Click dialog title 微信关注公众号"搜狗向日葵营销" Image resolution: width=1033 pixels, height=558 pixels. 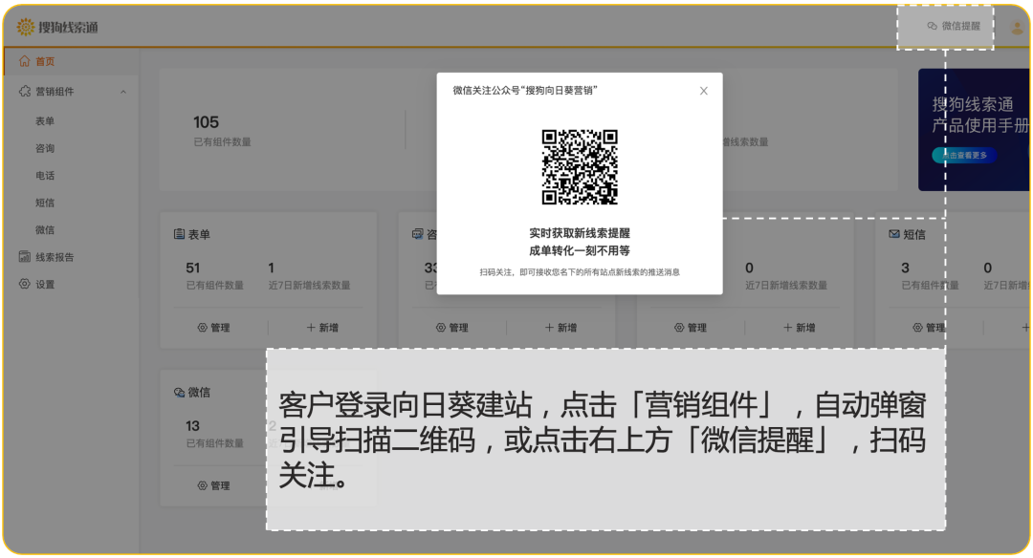coord(525,91)
